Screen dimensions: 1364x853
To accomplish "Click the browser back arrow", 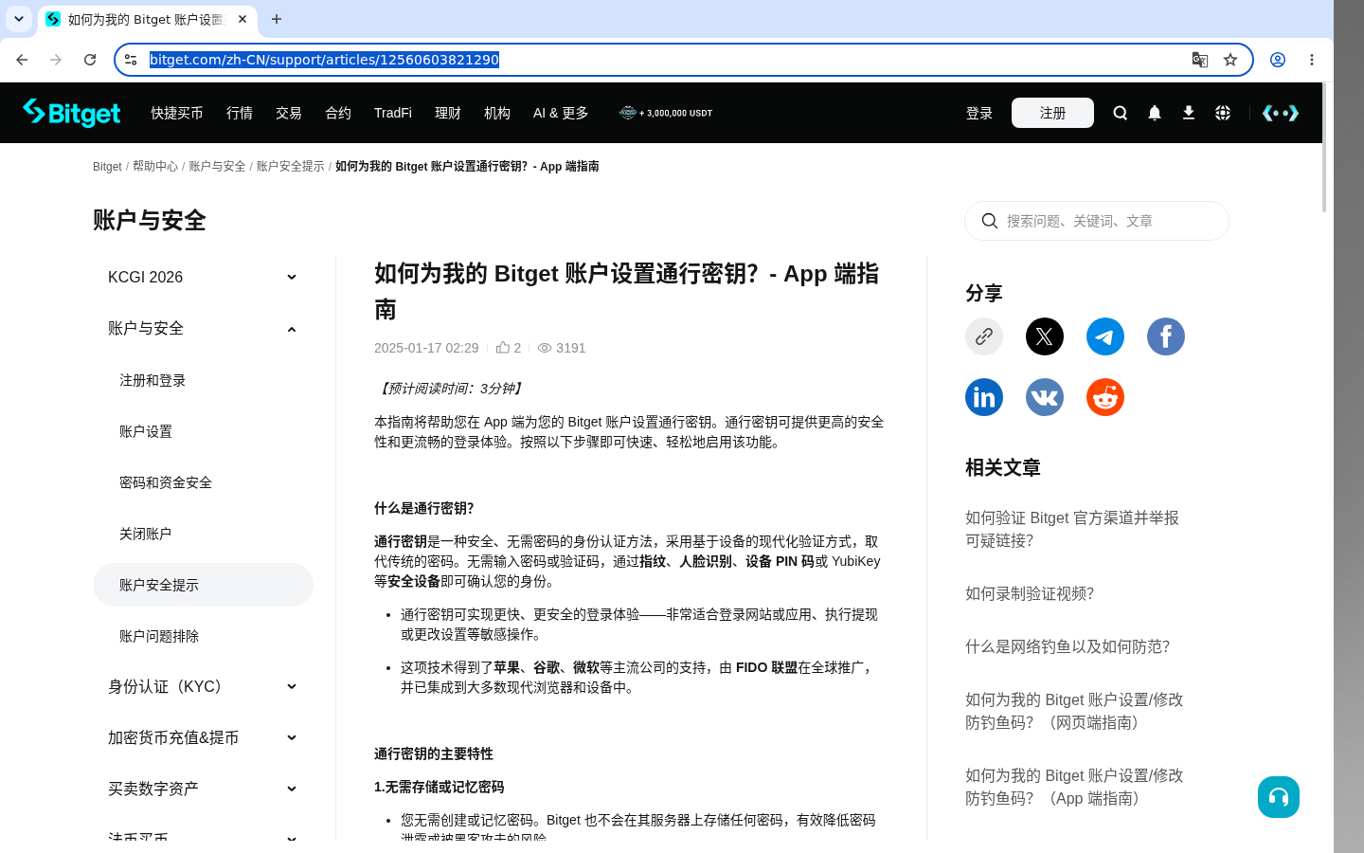I will click(22, 60).
